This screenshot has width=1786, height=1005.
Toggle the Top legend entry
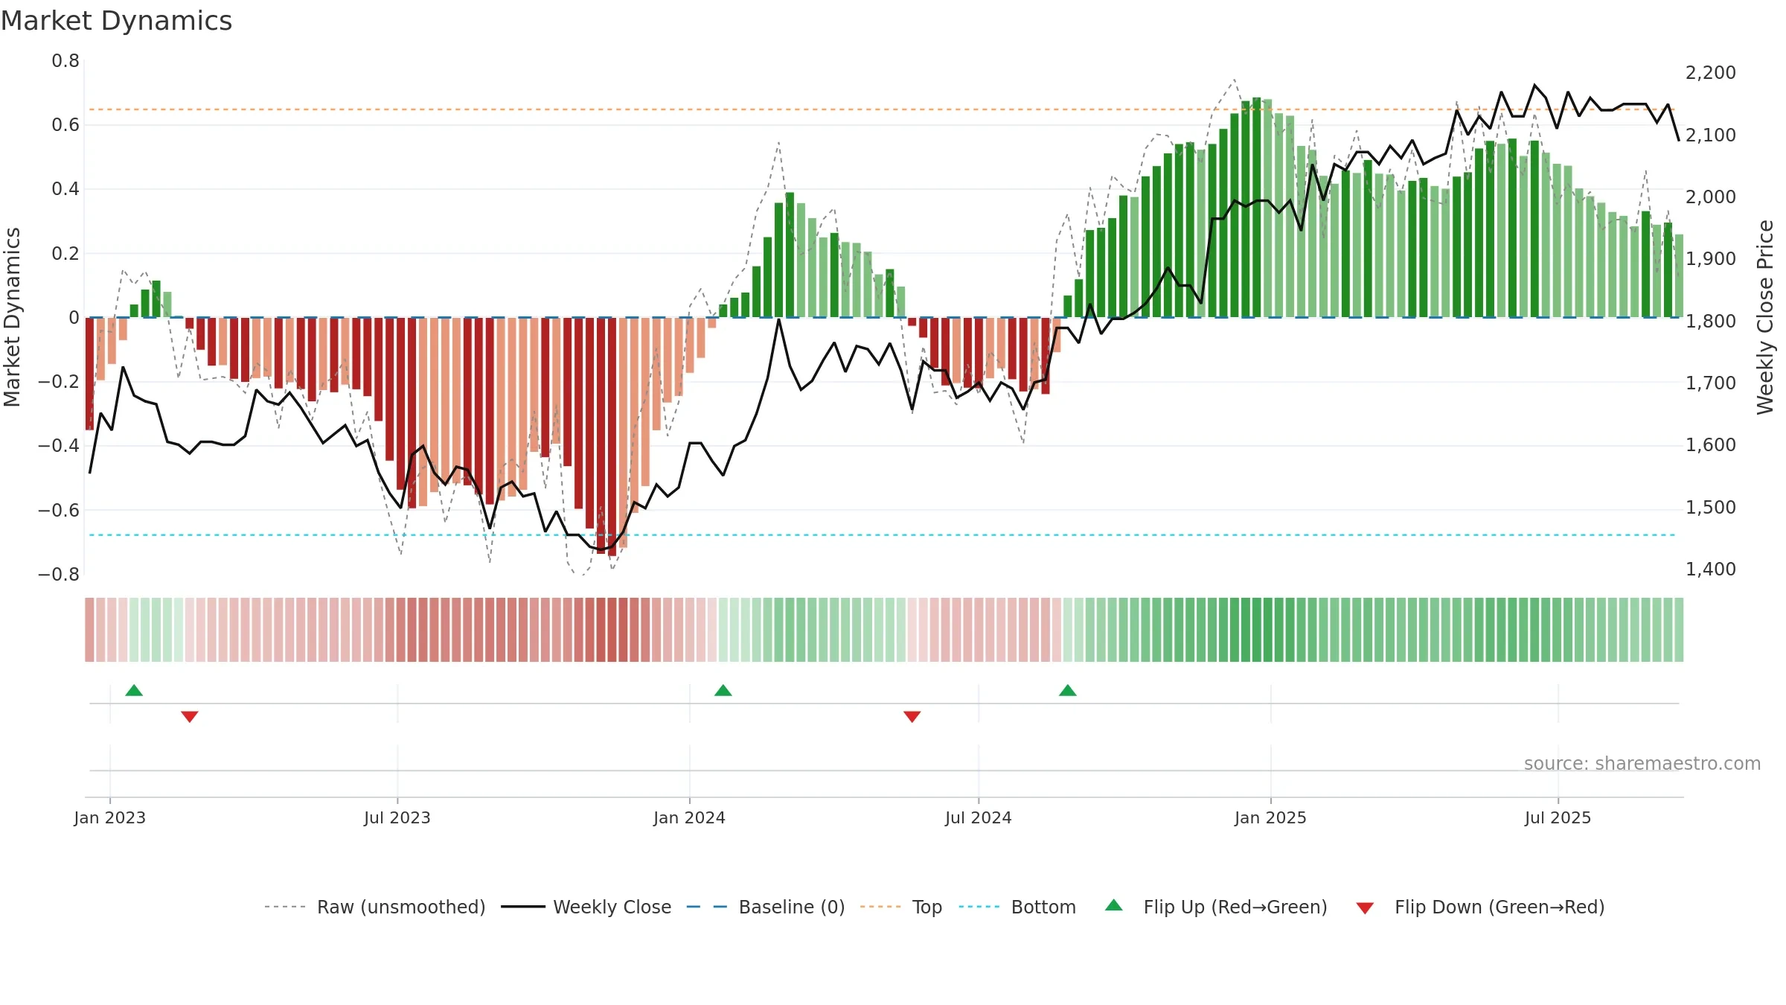tap(901, 907)
